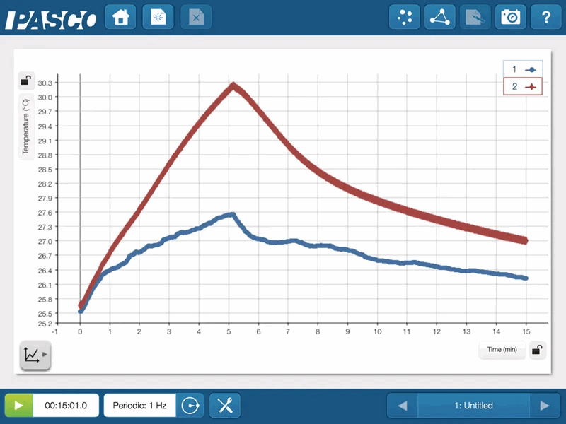Expand the graph tools palette
Image resolution: width=566 pixels, height=424 pixels.
[x=35, y=355]
